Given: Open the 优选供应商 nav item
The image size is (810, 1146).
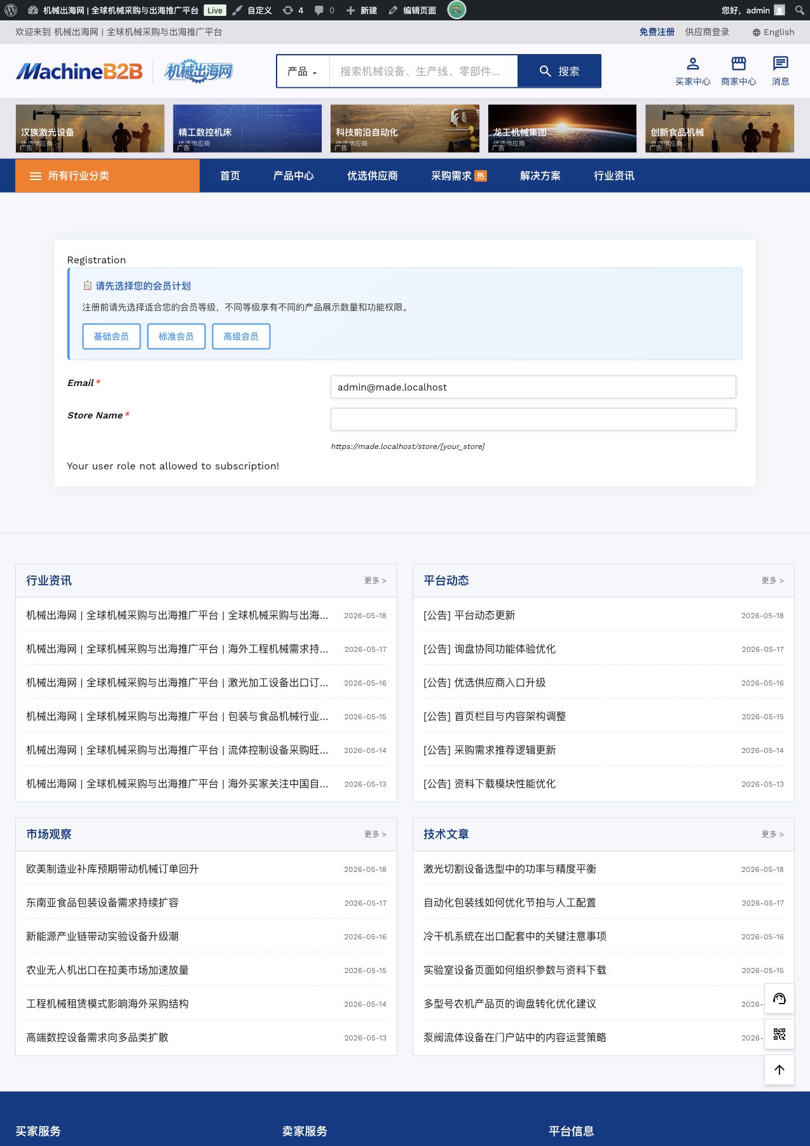Looking at the screenshot, I should [373, 176].
